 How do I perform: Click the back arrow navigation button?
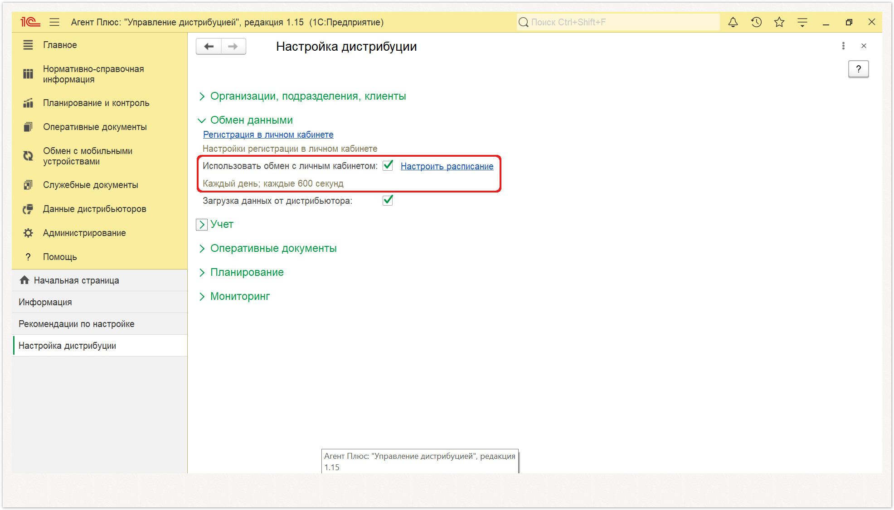[x=209, y=46]
